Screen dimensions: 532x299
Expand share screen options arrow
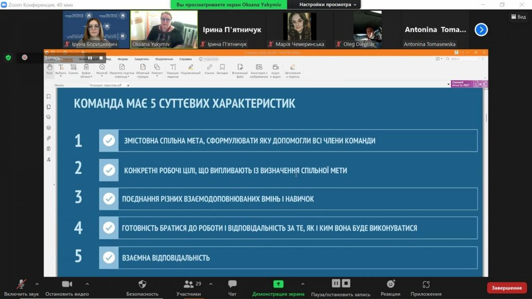click(303, 284)
